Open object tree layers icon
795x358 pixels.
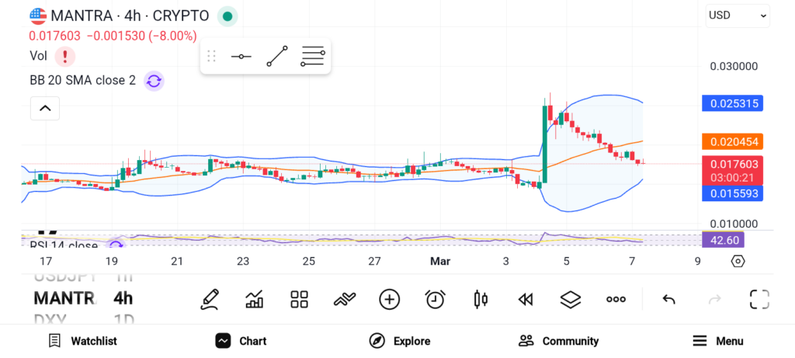(571, 299)
